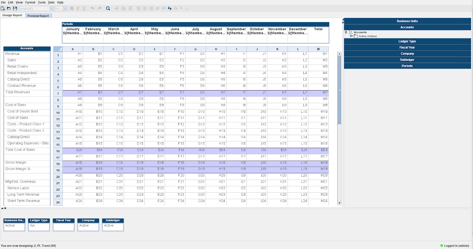The height and width of the screenshot is (249, 473).
Task: Switch to the Preview Report tab
Action: 38,16
